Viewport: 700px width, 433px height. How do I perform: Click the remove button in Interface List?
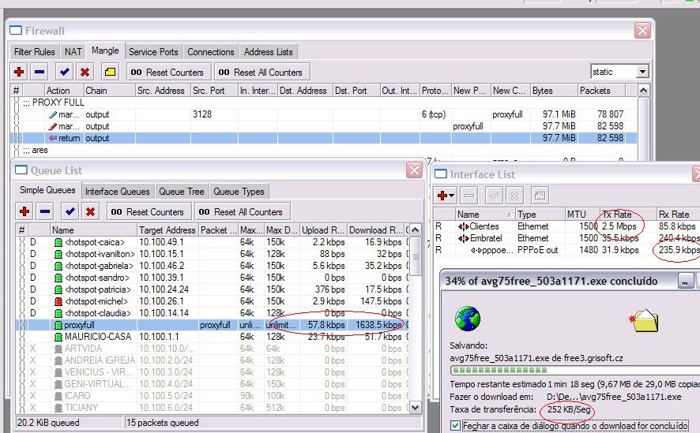click(x=469, y=195)
